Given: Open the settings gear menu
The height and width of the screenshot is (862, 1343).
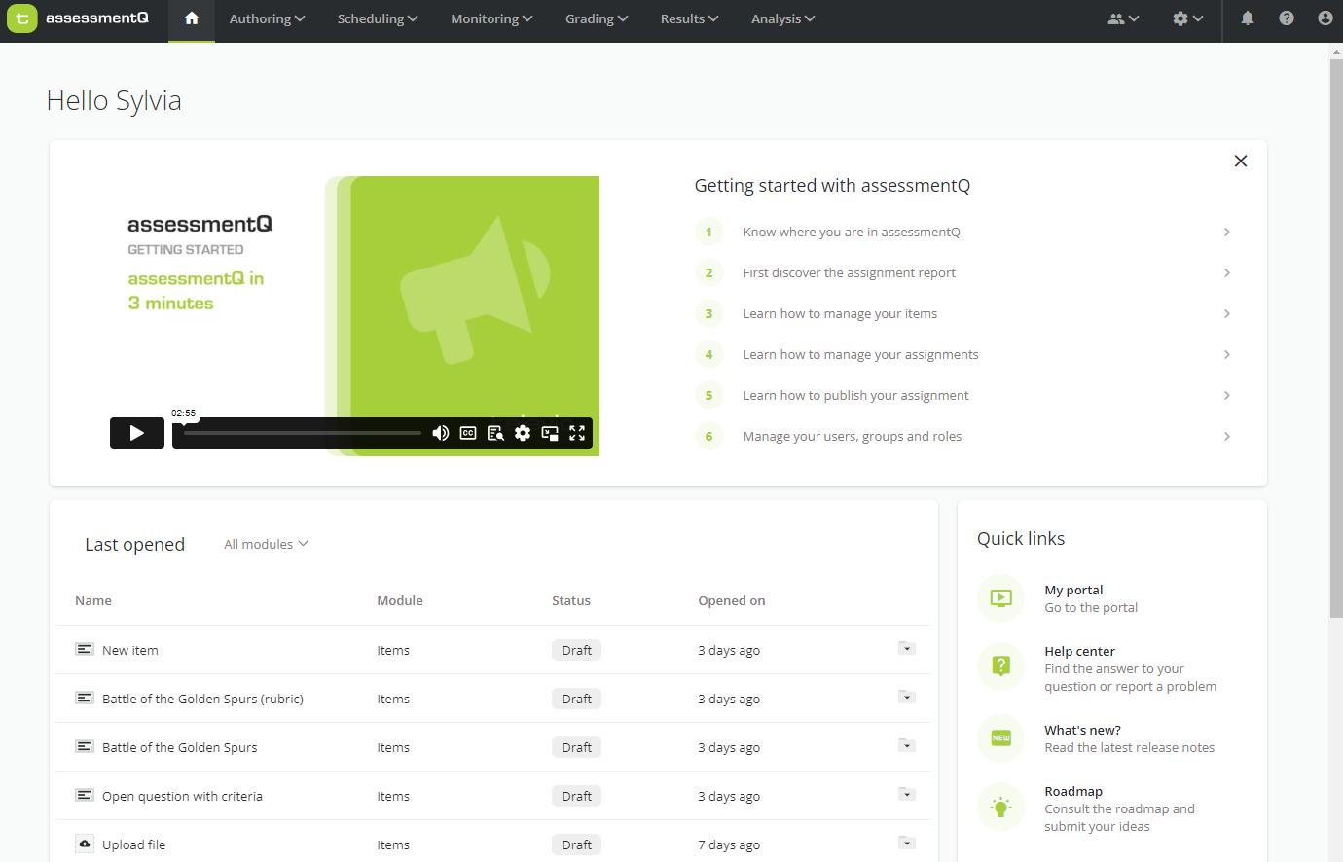Looking at the screenshot, I should 1188,18.
